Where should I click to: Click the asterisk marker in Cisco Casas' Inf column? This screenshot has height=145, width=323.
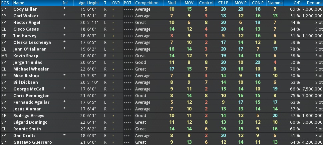click(x=64, y=29)
